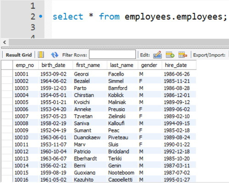The height and width of the screenshot is (183, 229).
Task: Click the emp_no column header
Action: pos(26,65)
